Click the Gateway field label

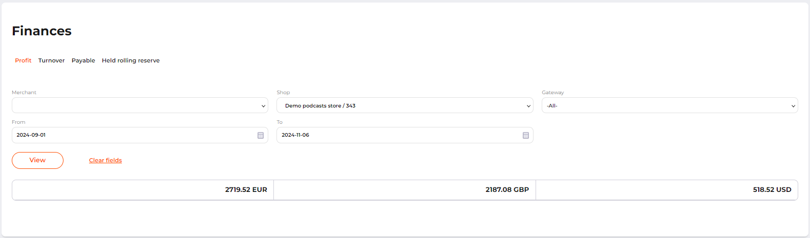(x=552, y=93)
